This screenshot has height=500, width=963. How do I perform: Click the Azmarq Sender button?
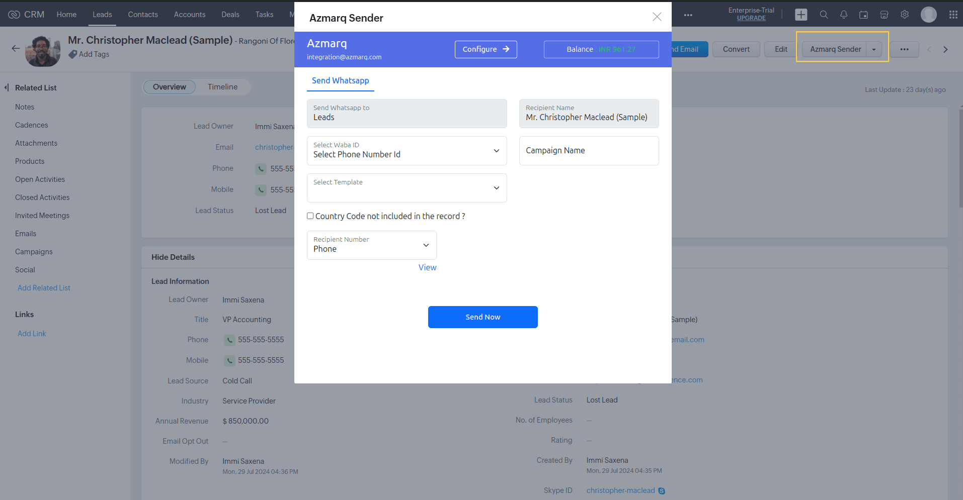tap(835, 49)
